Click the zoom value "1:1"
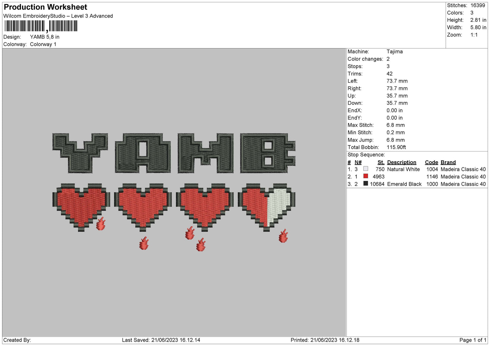The image size is (490, 346). pos(474,35)
